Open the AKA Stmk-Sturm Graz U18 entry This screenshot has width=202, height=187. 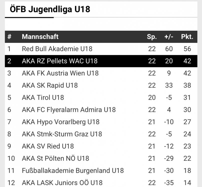coord(62,134)
